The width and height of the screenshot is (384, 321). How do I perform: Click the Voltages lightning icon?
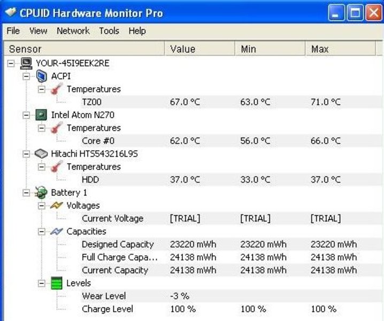click(57, 205)
